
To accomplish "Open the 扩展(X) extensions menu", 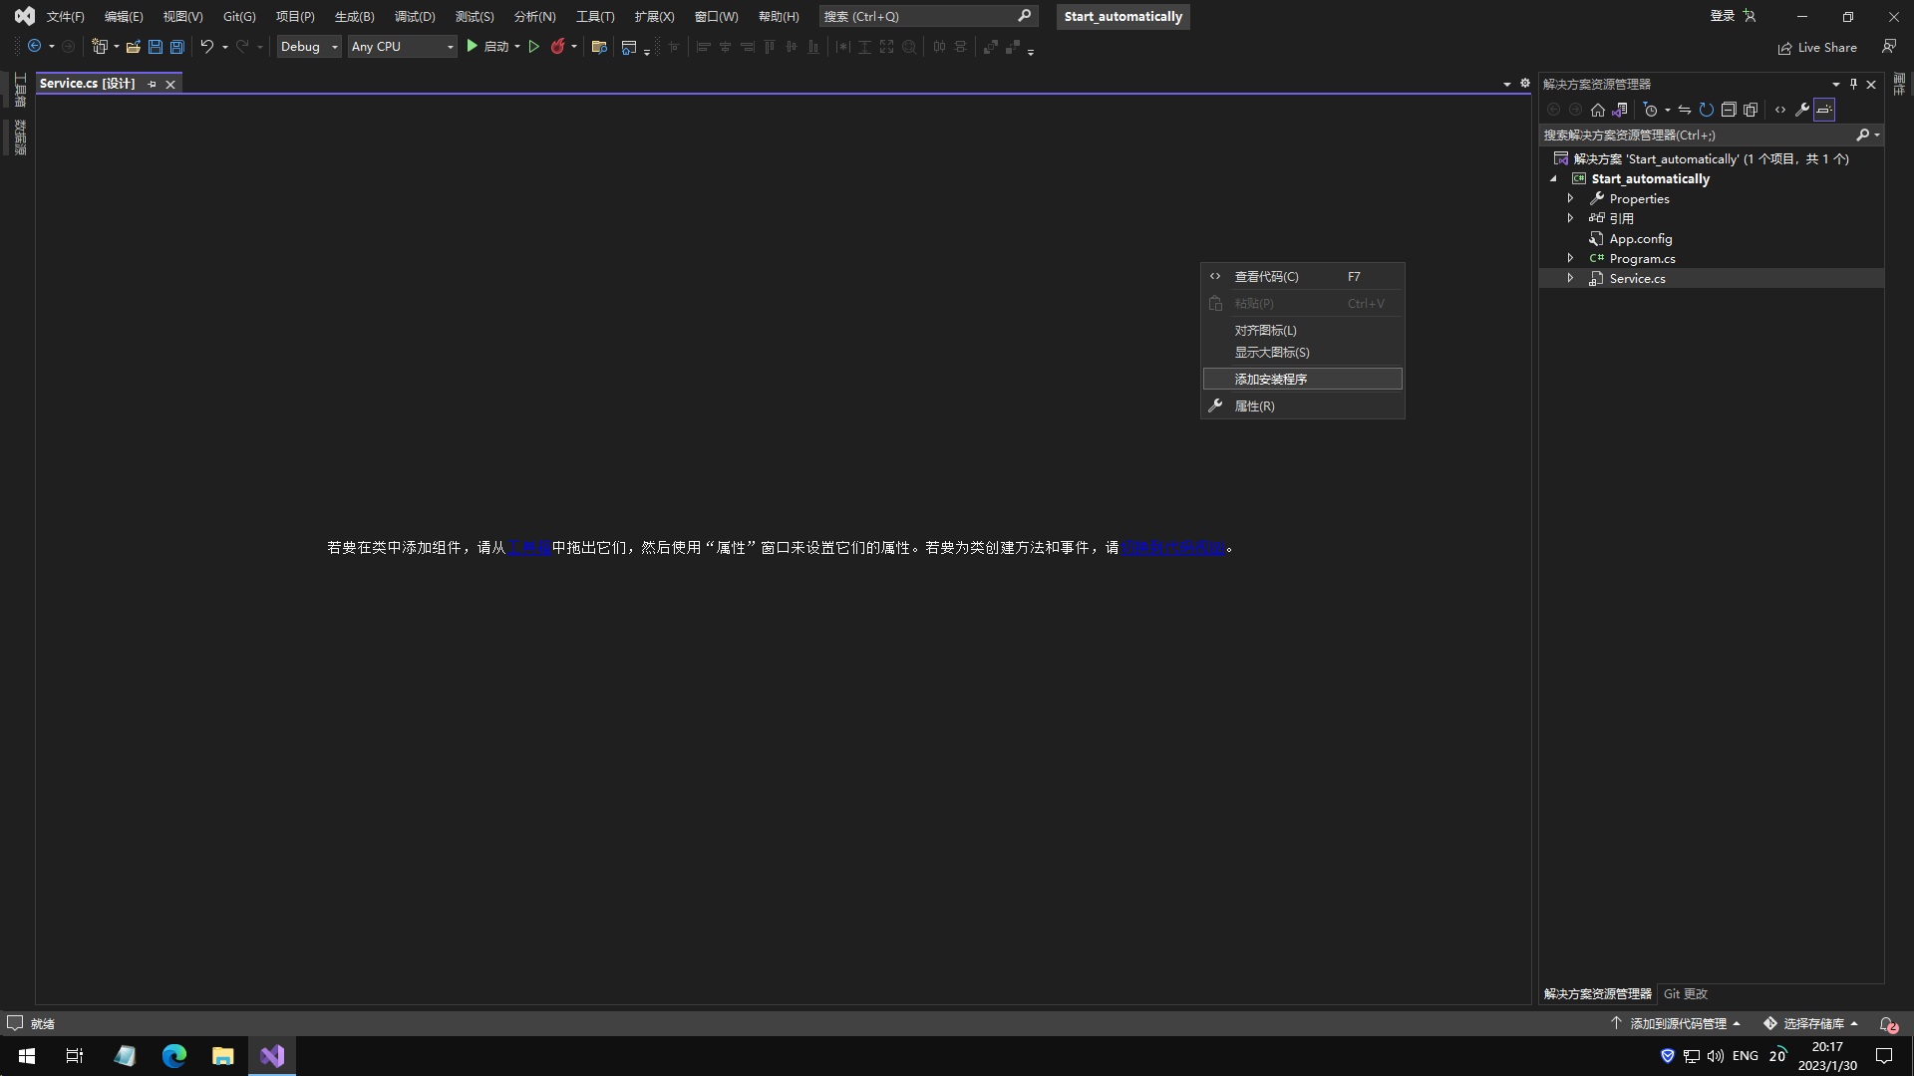I will coord(654,16).
